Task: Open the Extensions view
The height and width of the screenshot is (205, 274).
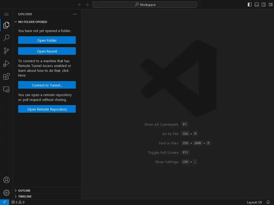Action: tap(6, 76)
